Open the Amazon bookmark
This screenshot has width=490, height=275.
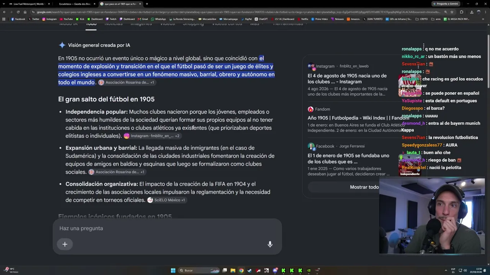pos(353,19)
